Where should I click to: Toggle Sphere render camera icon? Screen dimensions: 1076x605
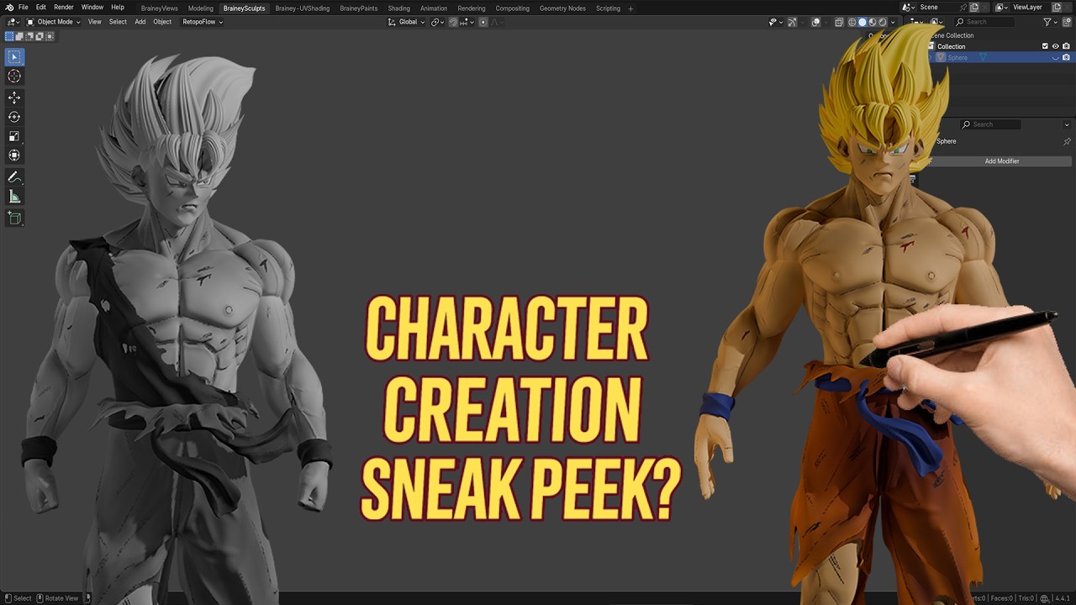(x=1066, y=57)
